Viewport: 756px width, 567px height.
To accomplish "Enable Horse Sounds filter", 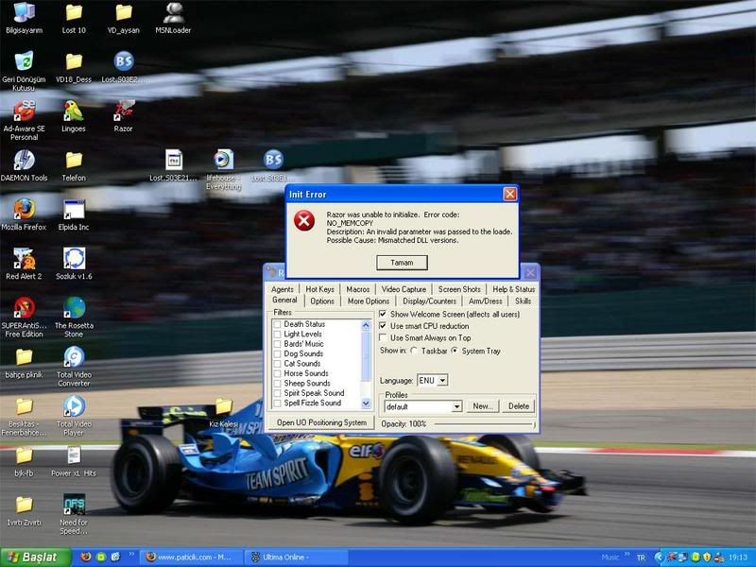I will [x=277, y=373].
